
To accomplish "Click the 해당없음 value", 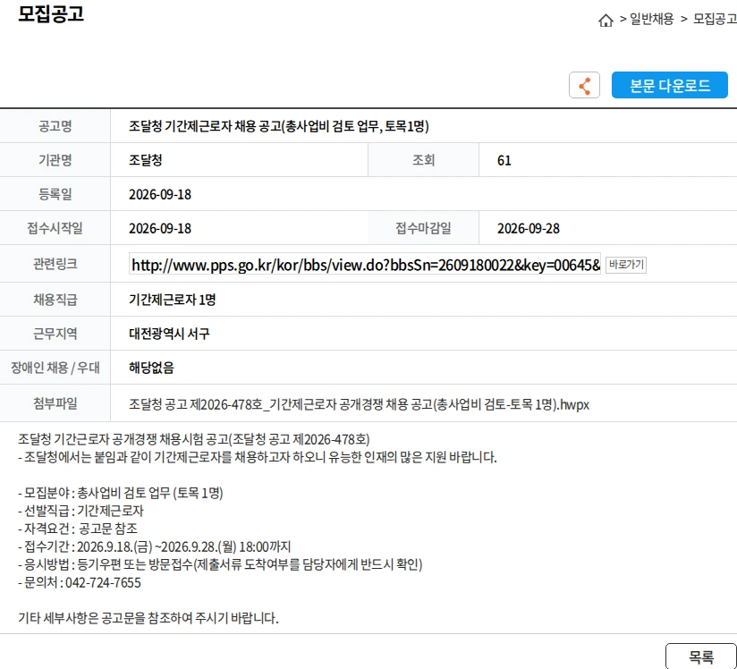I will [x=151, y=368].
